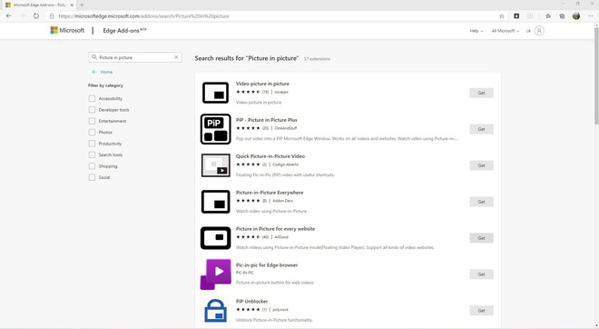The height and width of the screenshot is (329, 599).
Task: Check the Photos category filter
Action: [92, 133]
